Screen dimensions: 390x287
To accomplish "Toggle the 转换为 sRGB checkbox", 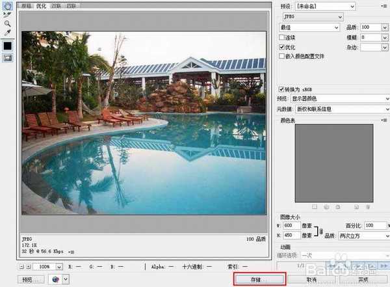I will [281, 89].
